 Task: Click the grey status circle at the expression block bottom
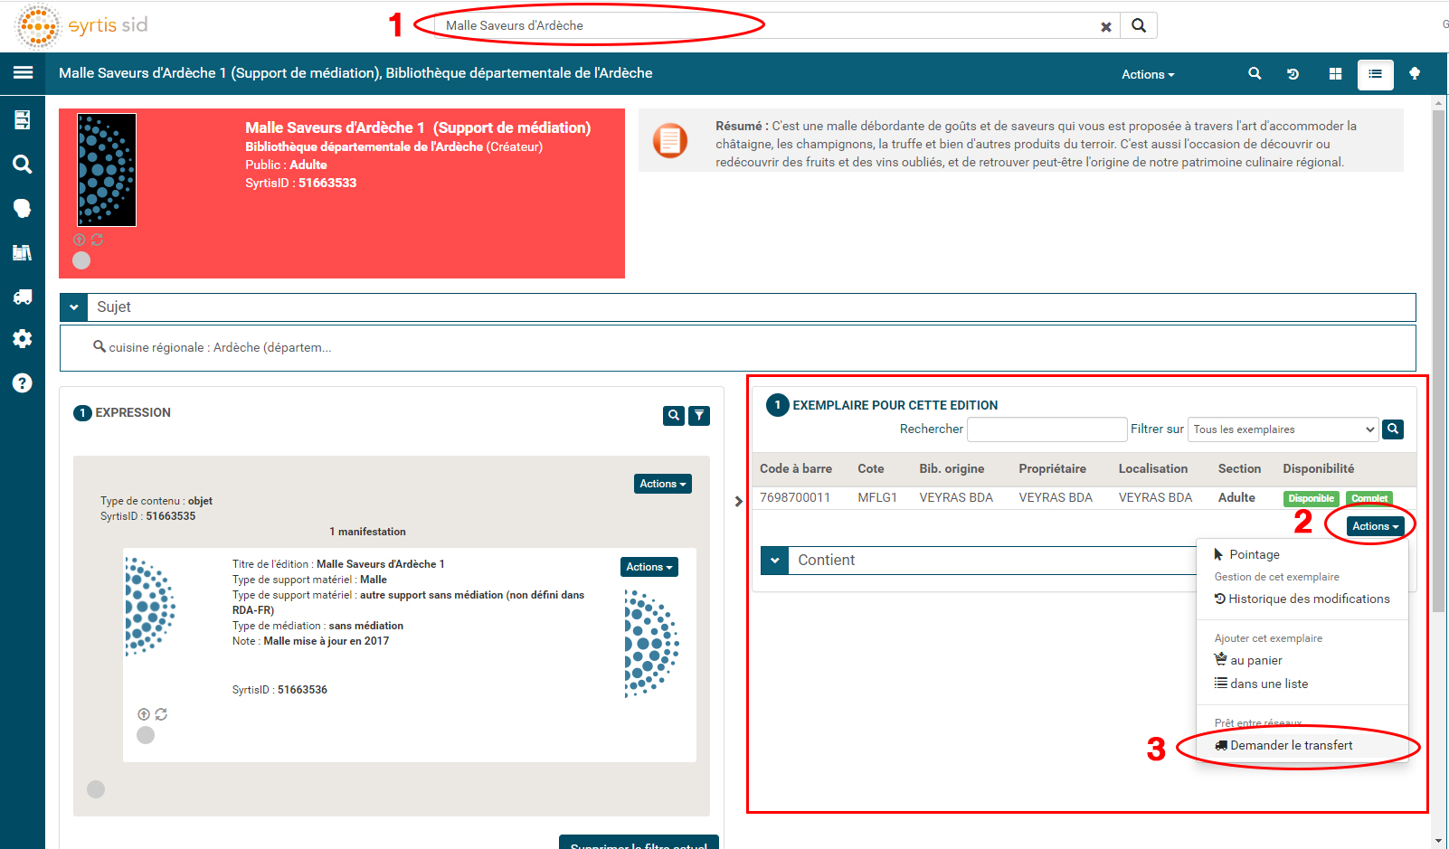pos(96,789)
